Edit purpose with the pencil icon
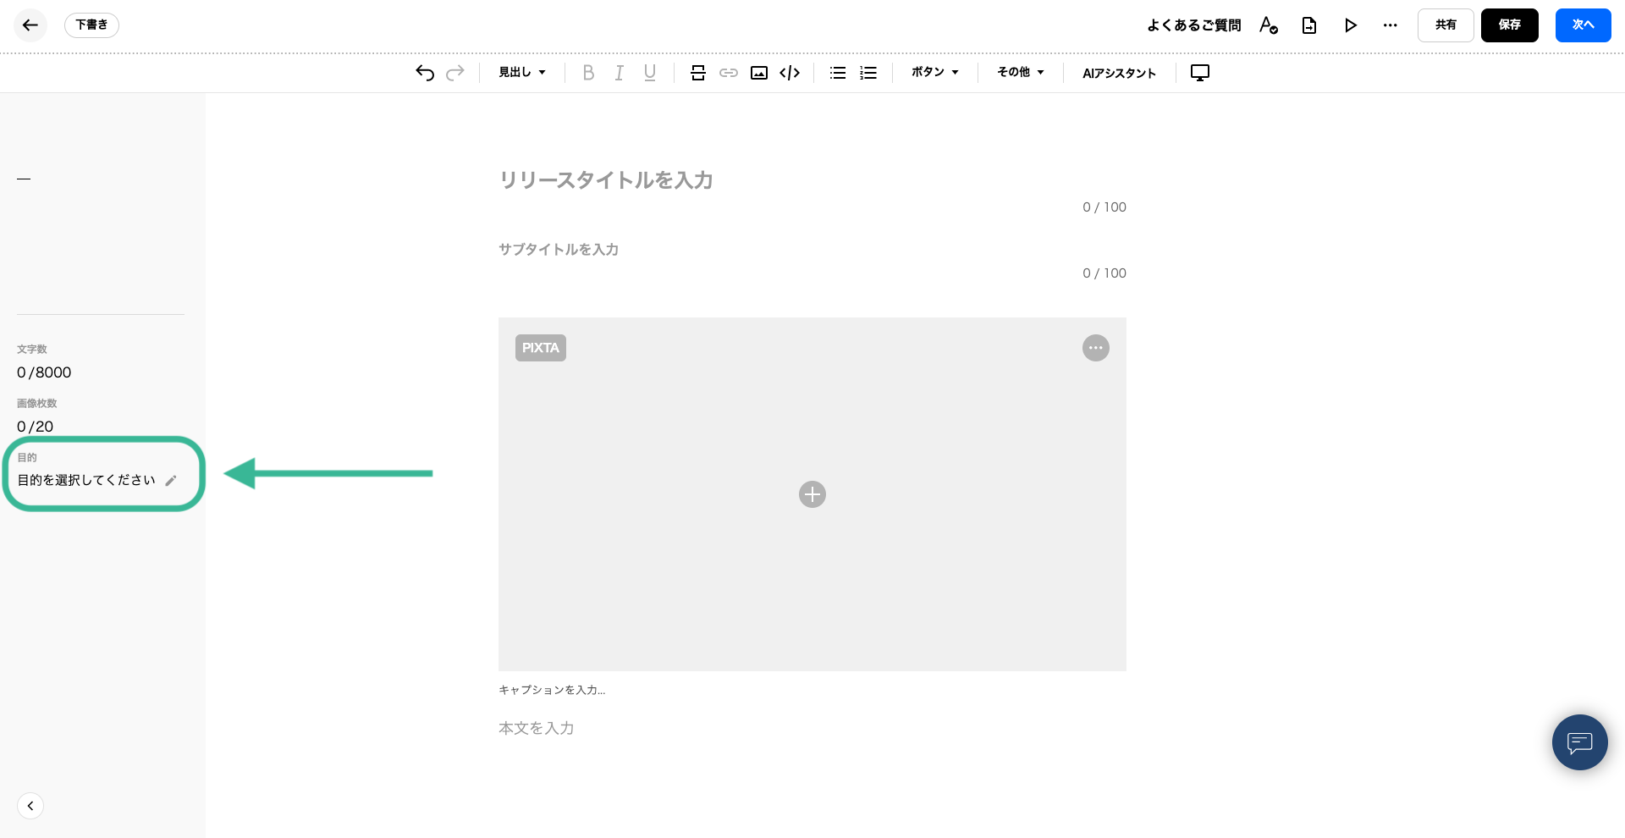 tap(171, 481)
